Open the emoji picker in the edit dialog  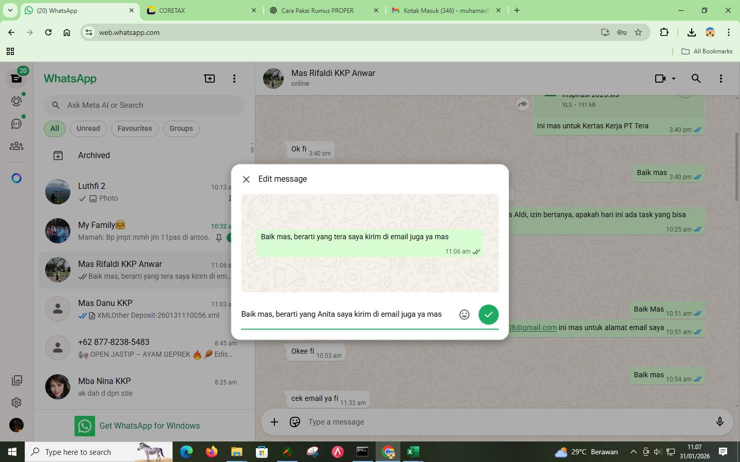pyautogui.click(x=464, y=314)
